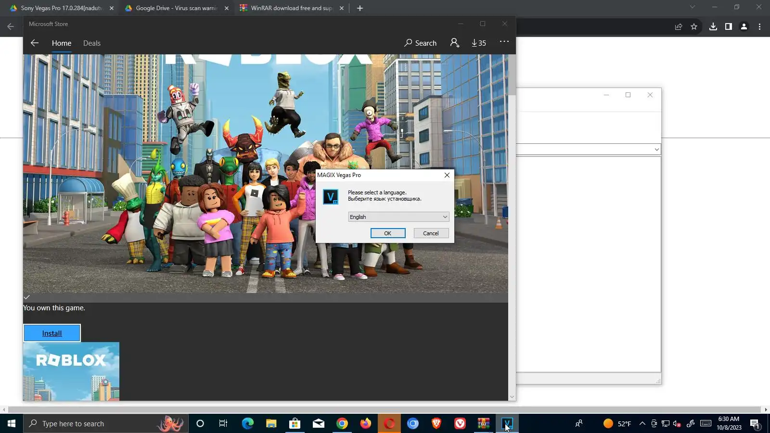The image size is (770, 433).
Task: Switch to the Deals tab in Microsoft Store
Action: (92, 43)
